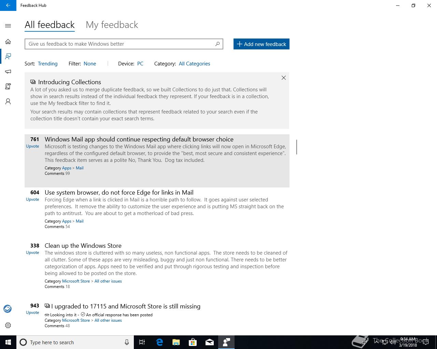Open 'Use system browser, do not force Edge' title
Screen dimensions: 437x349
[119, 193]
